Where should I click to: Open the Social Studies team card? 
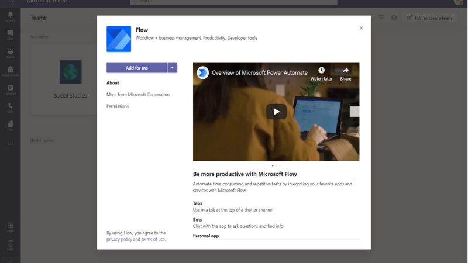click(70, 79)
